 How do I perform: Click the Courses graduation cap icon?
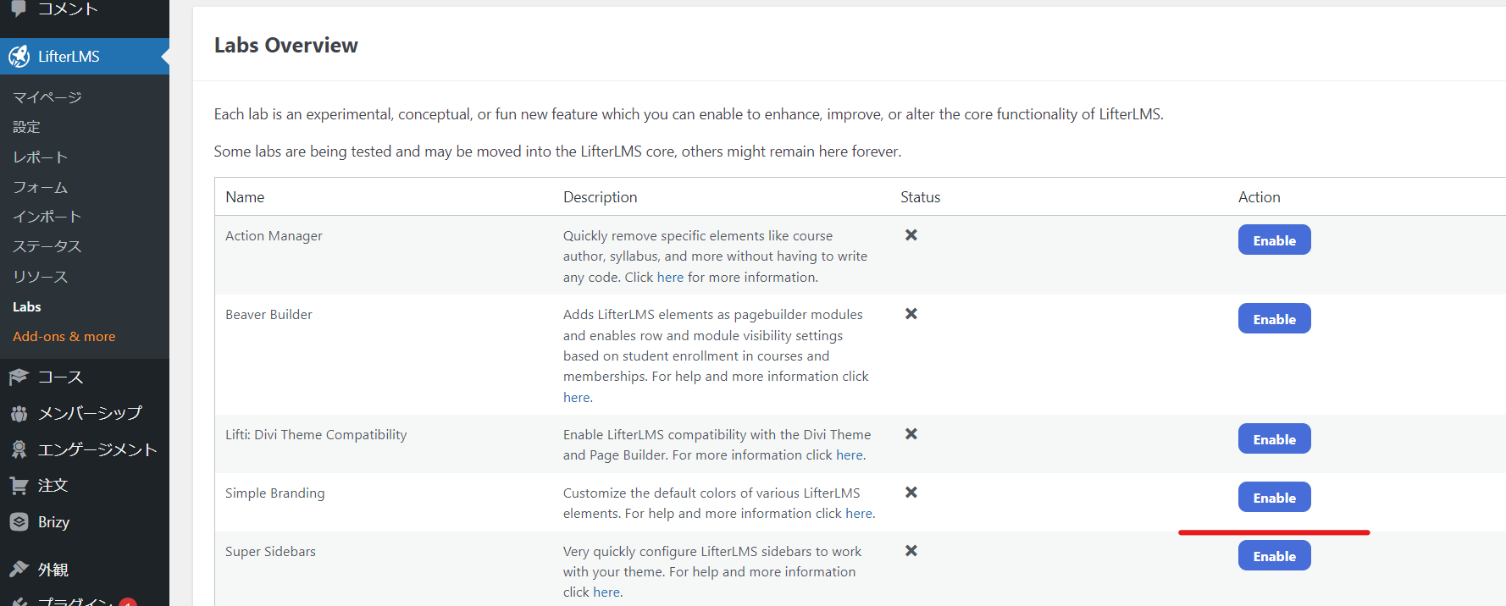pos(19,377)
